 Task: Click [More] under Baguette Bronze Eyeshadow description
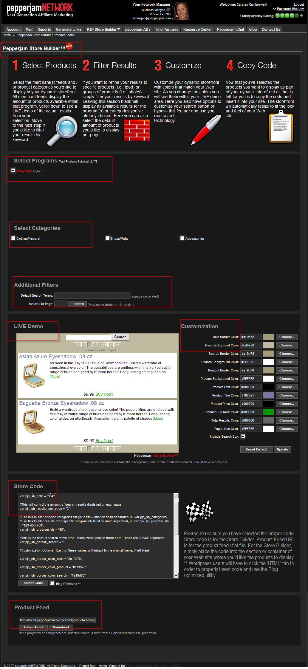(x=158, y=419)
